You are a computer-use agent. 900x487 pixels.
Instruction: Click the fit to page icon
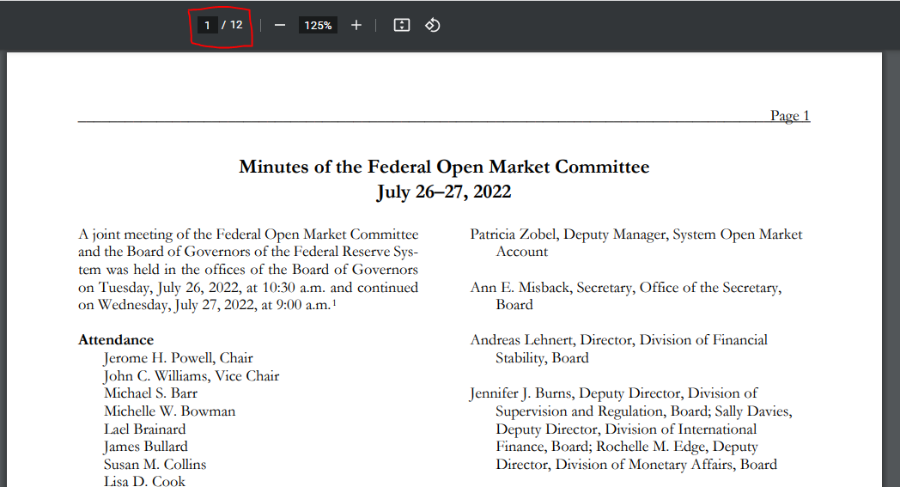click(x=402, y=25)
